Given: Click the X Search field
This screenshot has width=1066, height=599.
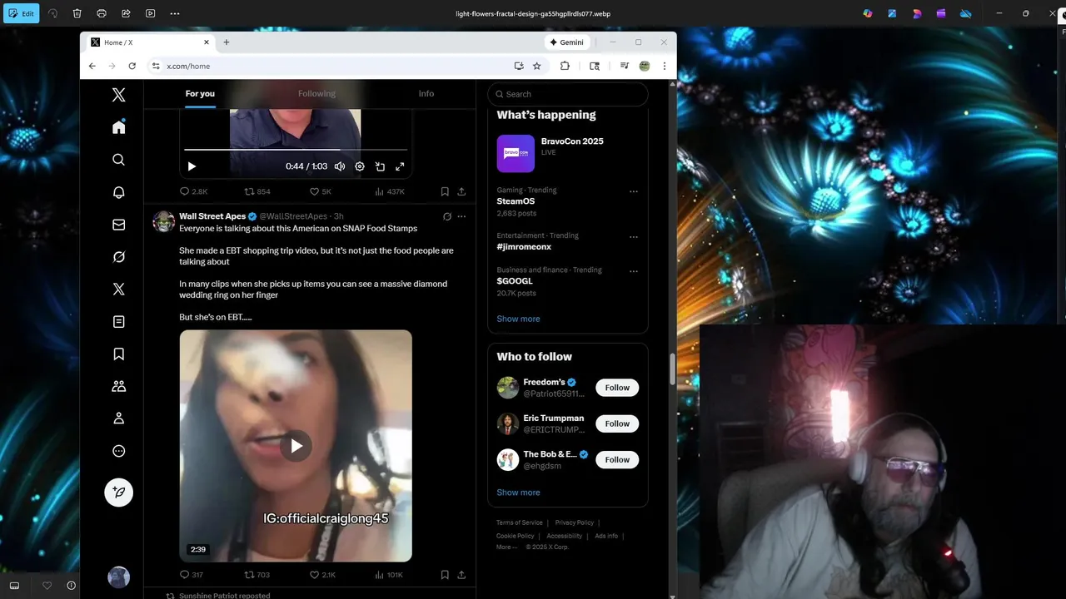Looking at the screenshot, I should pos(568,94).
